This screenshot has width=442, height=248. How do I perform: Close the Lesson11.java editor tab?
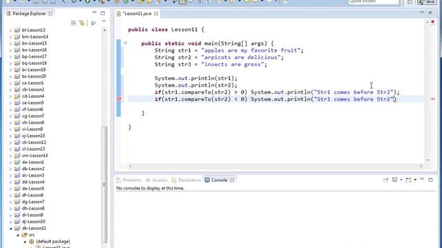pos(156,14)
